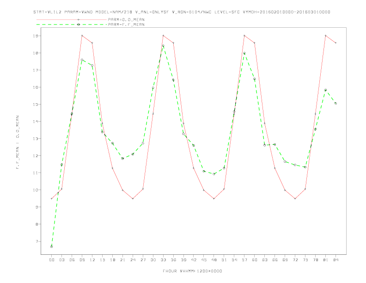Click x-axis forecast hour label 21
This screenshot has width=366, height=283.
(x=122, y=260)
